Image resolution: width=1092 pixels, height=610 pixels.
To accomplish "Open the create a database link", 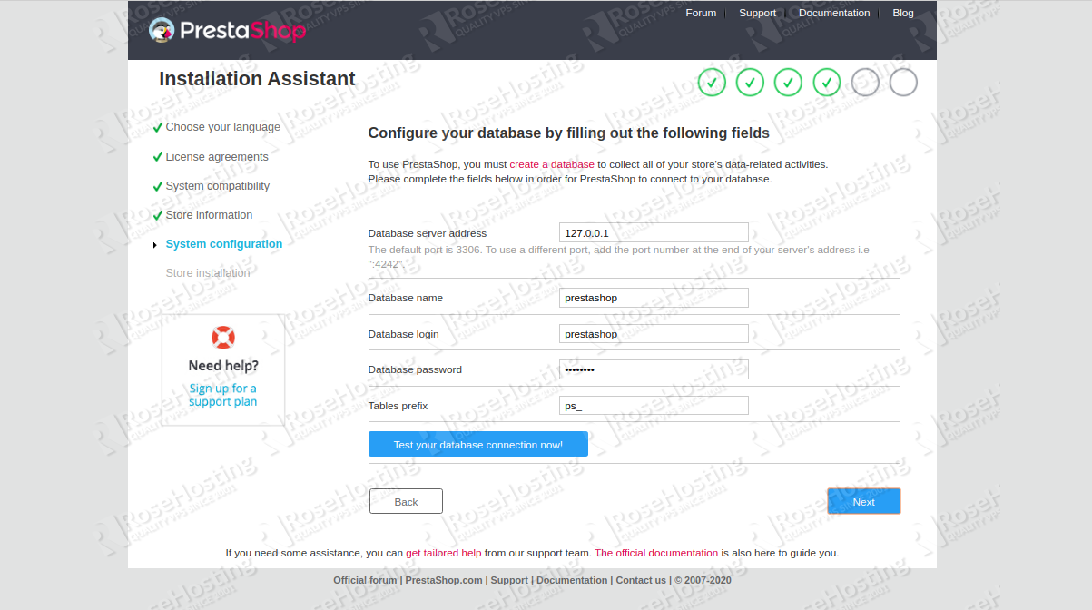I will point(552,164).
